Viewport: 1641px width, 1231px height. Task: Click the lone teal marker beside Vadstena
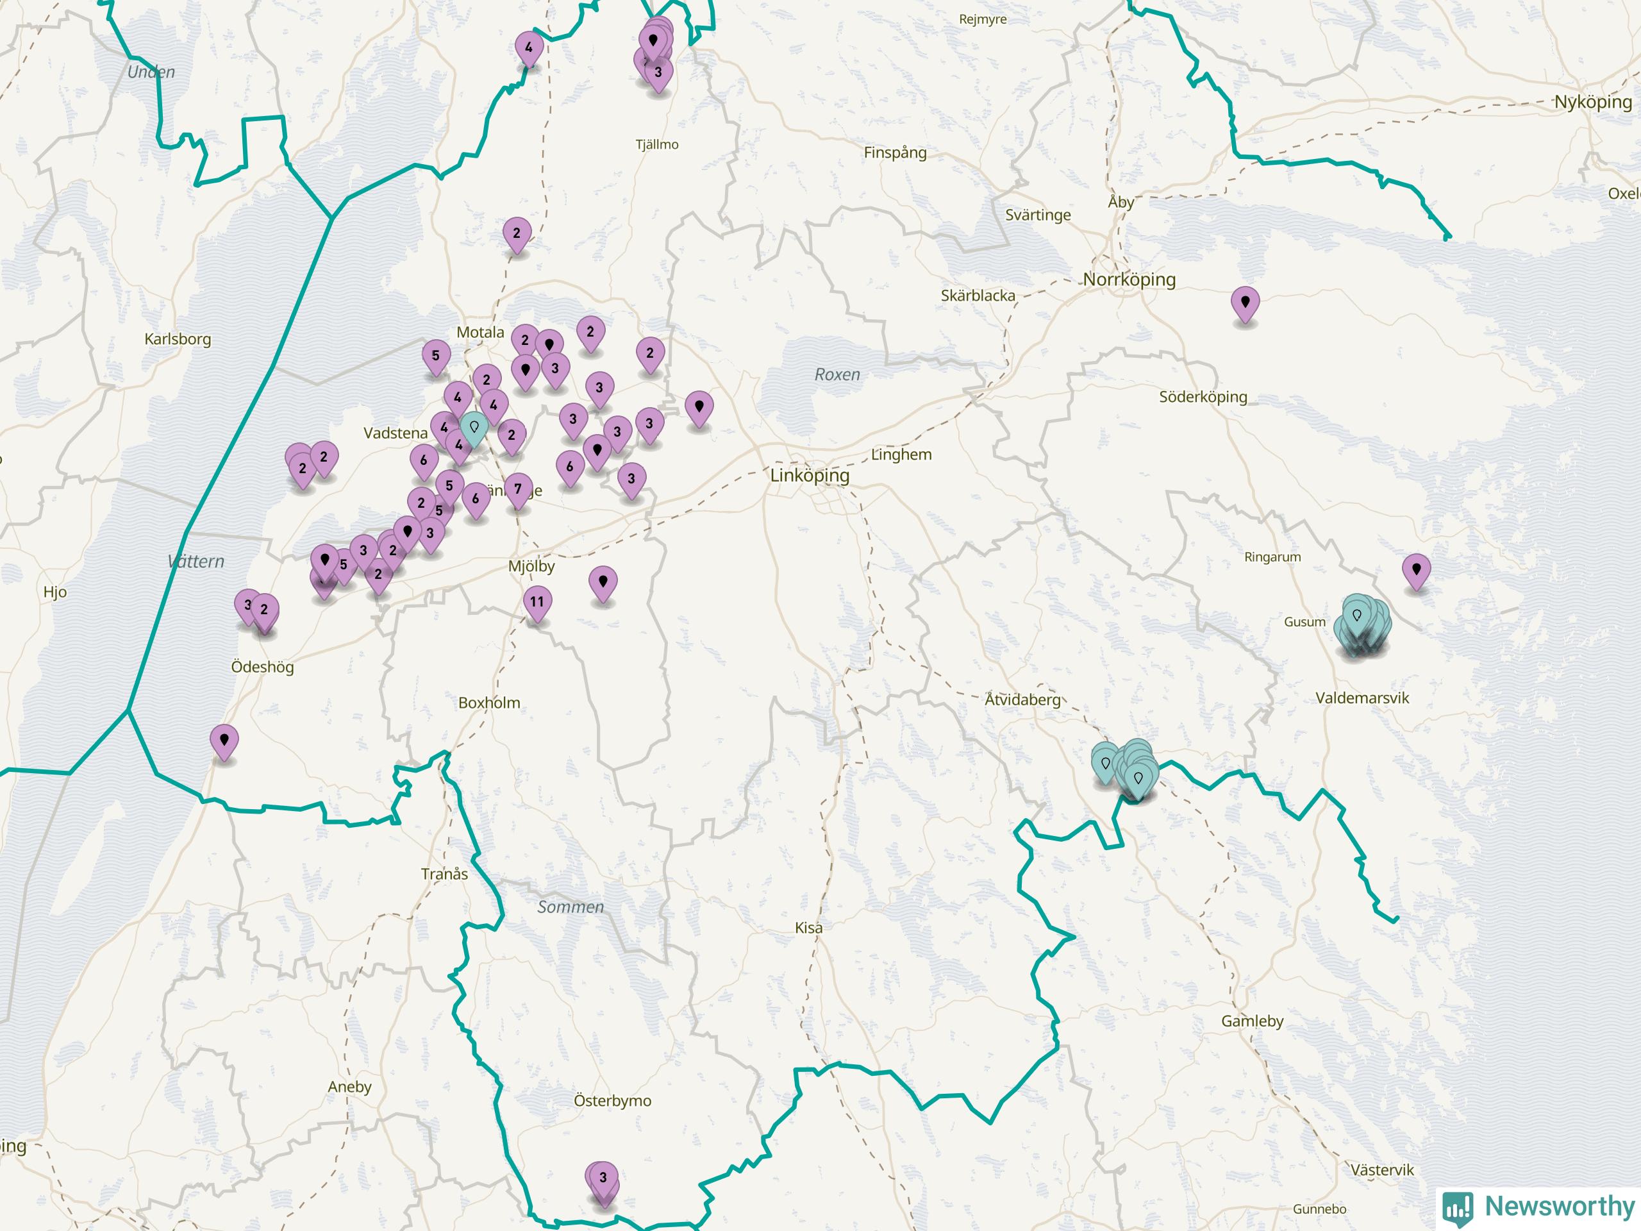coord(474,430)
